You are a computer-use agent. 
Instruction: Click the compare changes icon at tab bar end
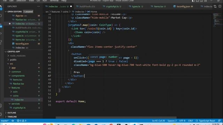tap(215, 6)
